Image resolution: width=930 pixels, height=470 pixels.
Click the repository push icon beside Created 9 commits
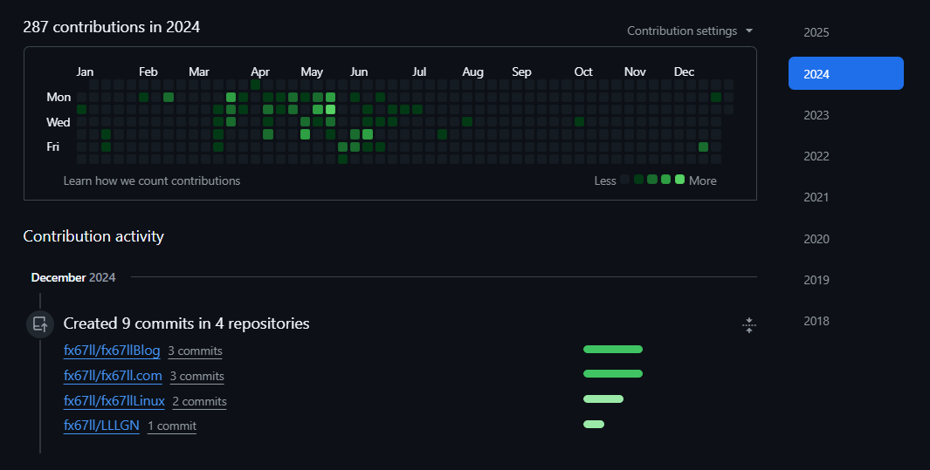click(40, 324)
